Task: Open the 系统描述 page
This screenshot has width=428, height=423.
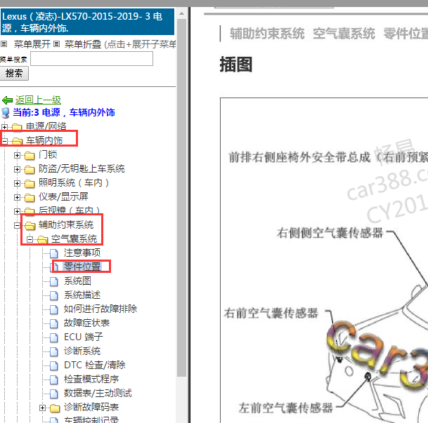Action: tap(82, 295)
